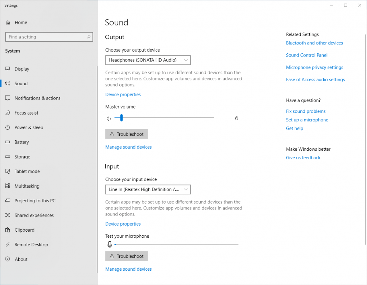Open Notifications & actions settings
Viewport: 367px width, 285px height.
click(37, 98)
